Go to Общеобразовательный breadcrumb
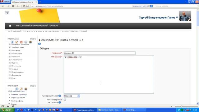The width and height of the screenshot is (199, 112). [76, 31]
